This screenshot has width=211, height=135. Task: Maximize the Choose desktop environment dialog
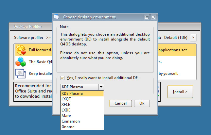pos(147,17)
